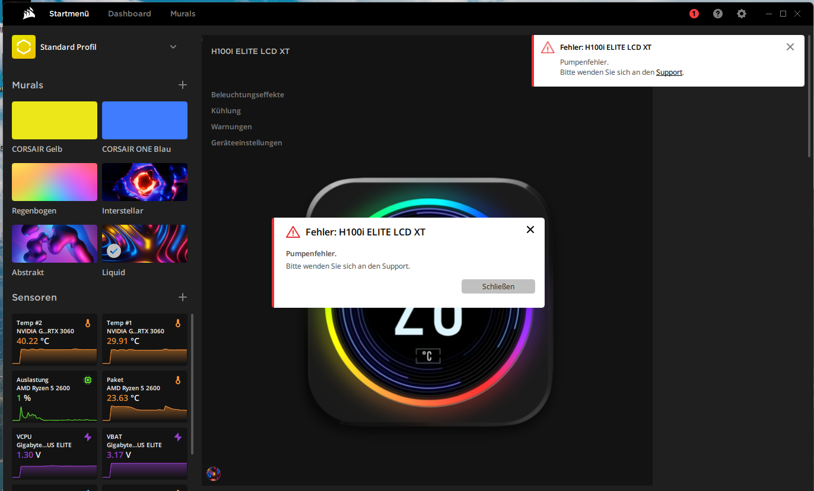Click the H100i ELITE LCD XT title
Screen dimensions: 814x491
coord(250,51)
